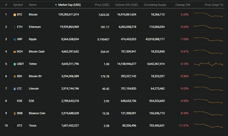The height and width of the screenshot is (136, 228).
Task: Click Bitcoin volume 16,916,861,634
Action: [x=127, y=14]
